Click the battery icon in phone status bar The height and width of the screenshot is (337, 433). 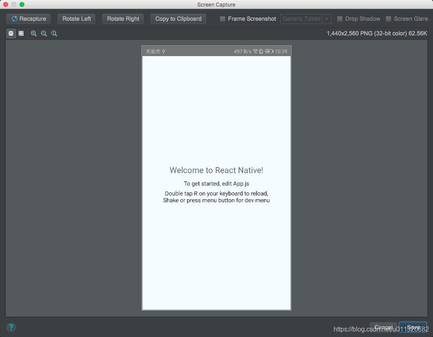tap(269, 51)
